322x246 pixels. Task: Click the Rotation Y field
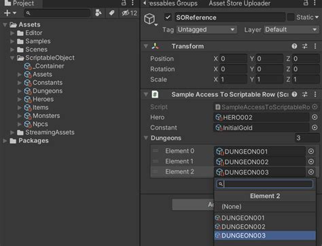tap(270, 69)
